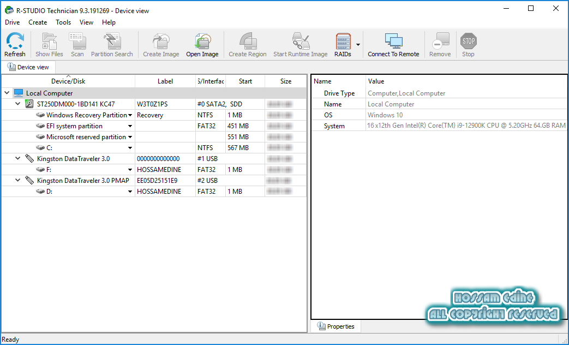Click the EFI system partition disk icon
The height and width of the screenshot is (345, 569).
40,126
